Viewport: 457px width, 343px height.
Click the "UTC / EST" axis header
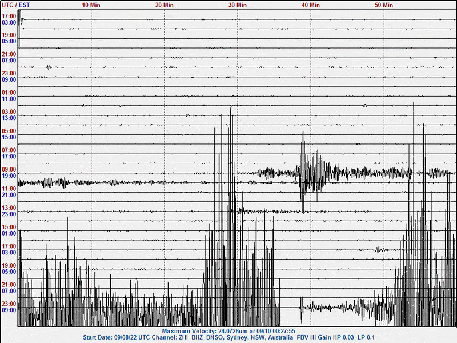[16, 5]
